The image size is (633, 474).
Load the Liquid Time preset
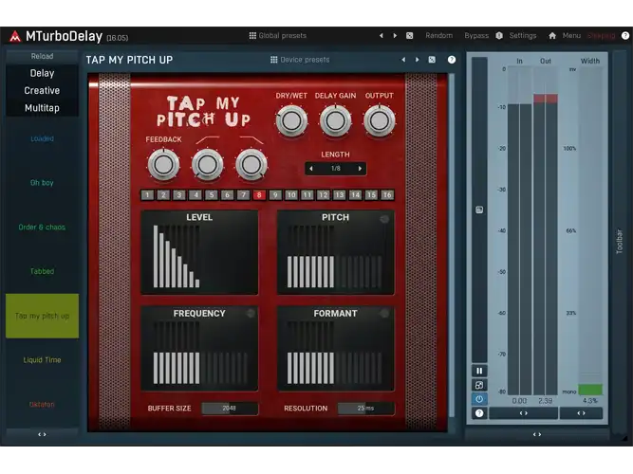[42, 360]
